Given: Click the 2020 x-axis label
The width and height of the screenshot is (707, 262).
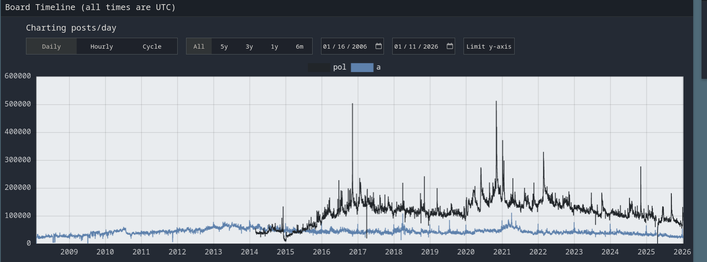Looking at the screenshot, I should [x=466, y=252].
